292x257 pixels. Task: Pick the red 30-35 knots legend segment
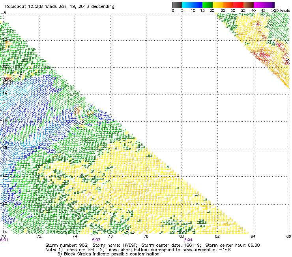[238, 5]
